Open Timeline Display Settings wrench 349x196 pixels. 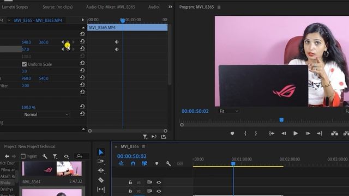(169, 163)
